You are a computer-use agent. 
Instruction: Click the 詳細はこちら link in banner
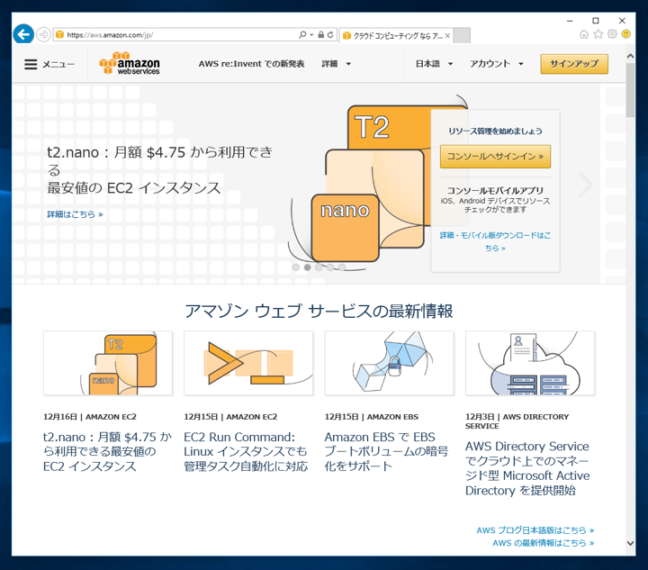(75, 214)
